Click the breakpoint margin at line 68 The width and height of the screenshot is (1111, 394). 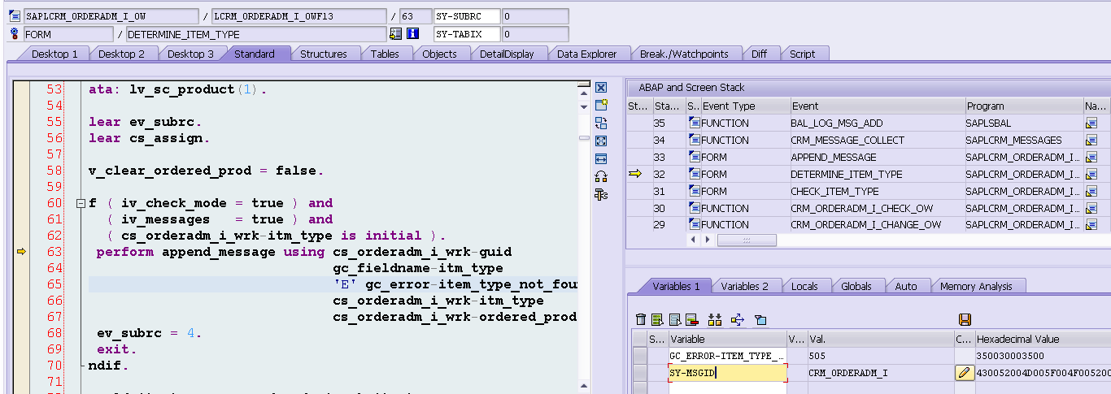click(x=21, y=333)
